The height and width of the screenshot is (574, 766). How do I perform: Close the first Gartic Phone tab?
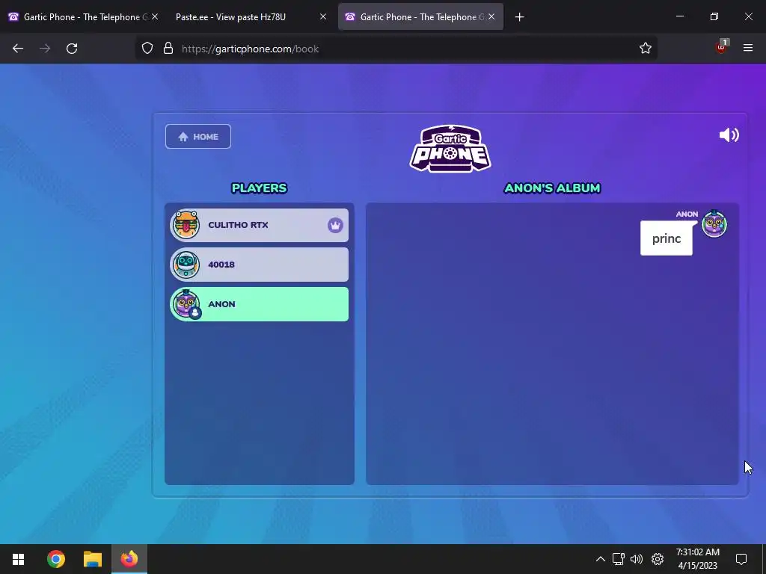coord(154,16)
